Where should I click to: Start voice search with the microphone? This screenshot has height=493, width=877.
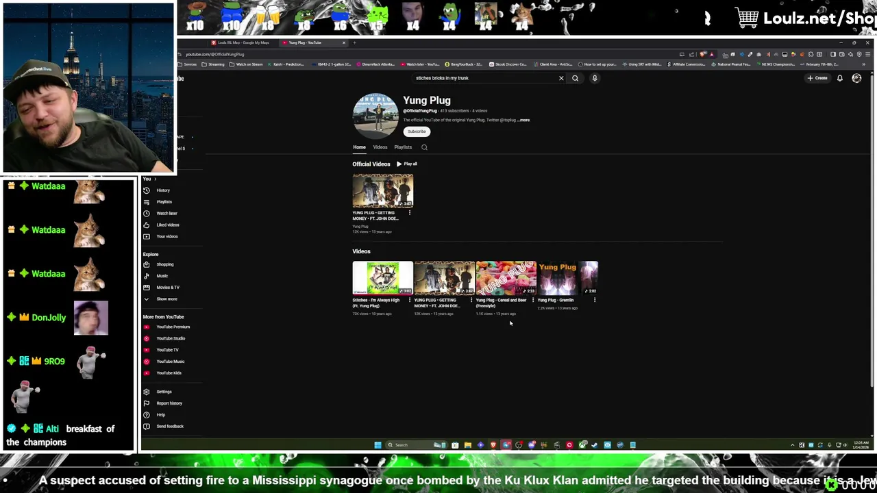[x=595, y=78]
